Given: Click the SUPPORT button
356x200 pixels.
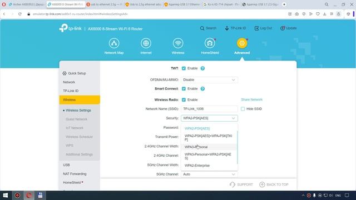Looking at the screenshot, I should 241,184.
